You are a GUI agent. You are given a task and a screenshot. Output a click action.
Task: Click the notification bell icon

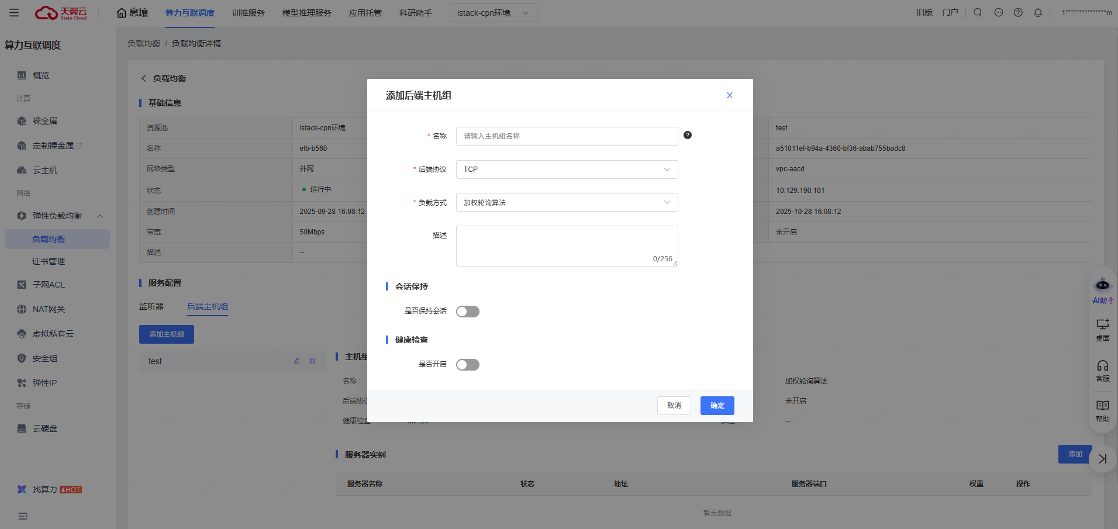click(x=1038, y=12)
